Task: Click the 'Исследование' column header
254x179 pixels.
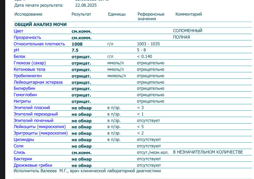Action: [28, 14]
